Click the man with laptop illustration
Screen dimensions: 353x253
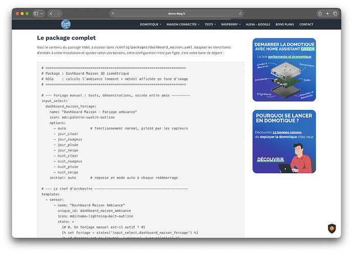pyautogui.click(x=296, y=159)
